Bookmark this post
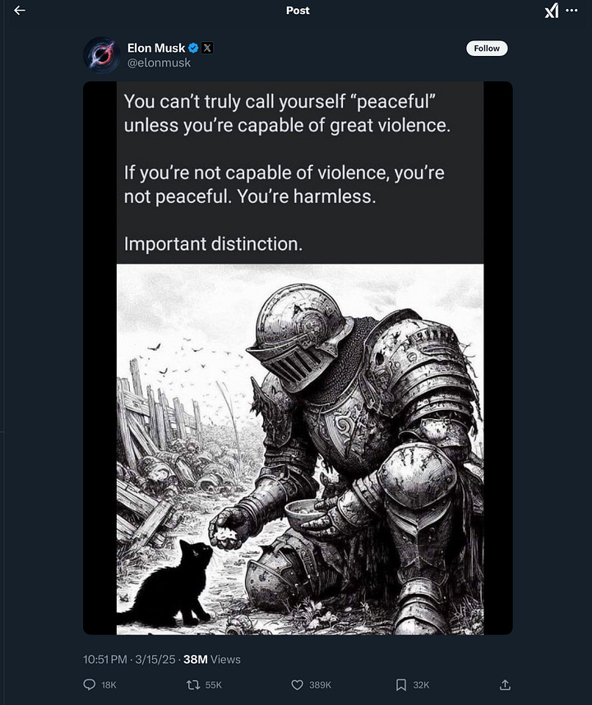This screenshot has width=592, height=705. [x=400, y=684]
